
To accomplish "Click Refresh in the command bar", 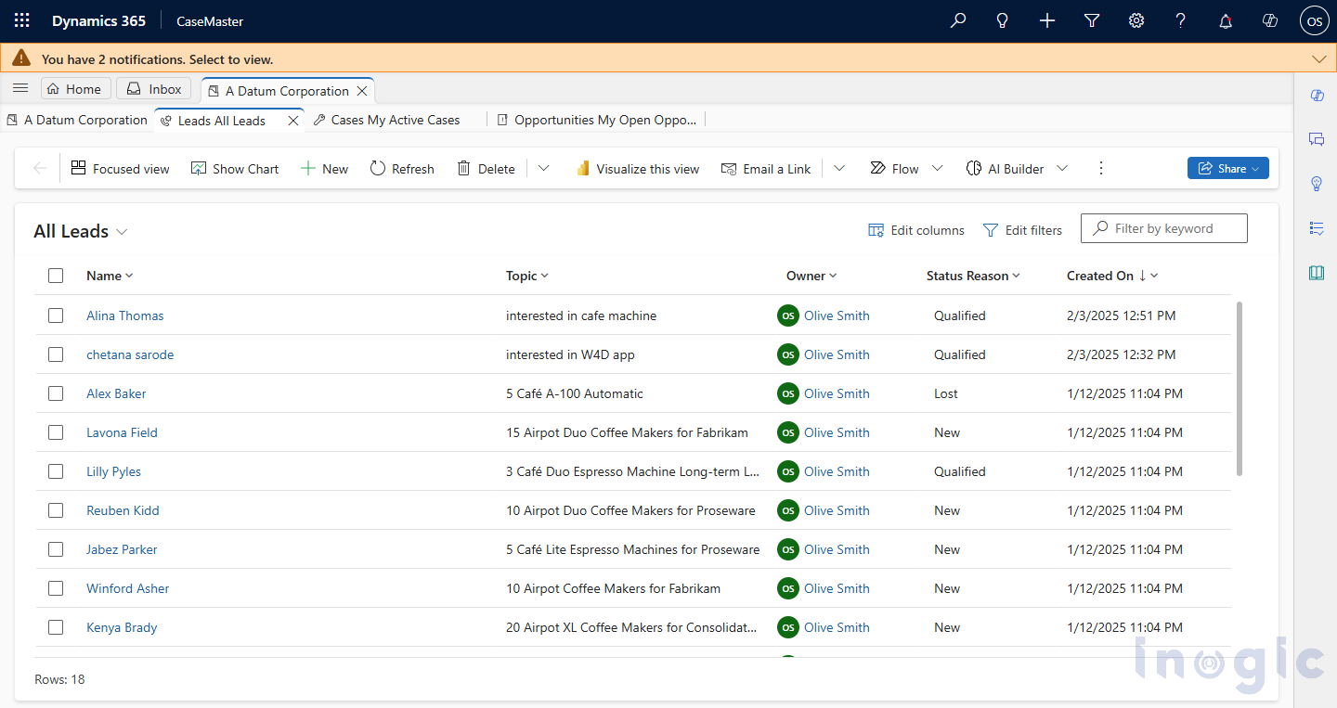I will (x=402, y=168).
